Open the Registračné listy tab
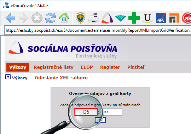This screenshot has width=191, height=134. [x=53, y=67]
